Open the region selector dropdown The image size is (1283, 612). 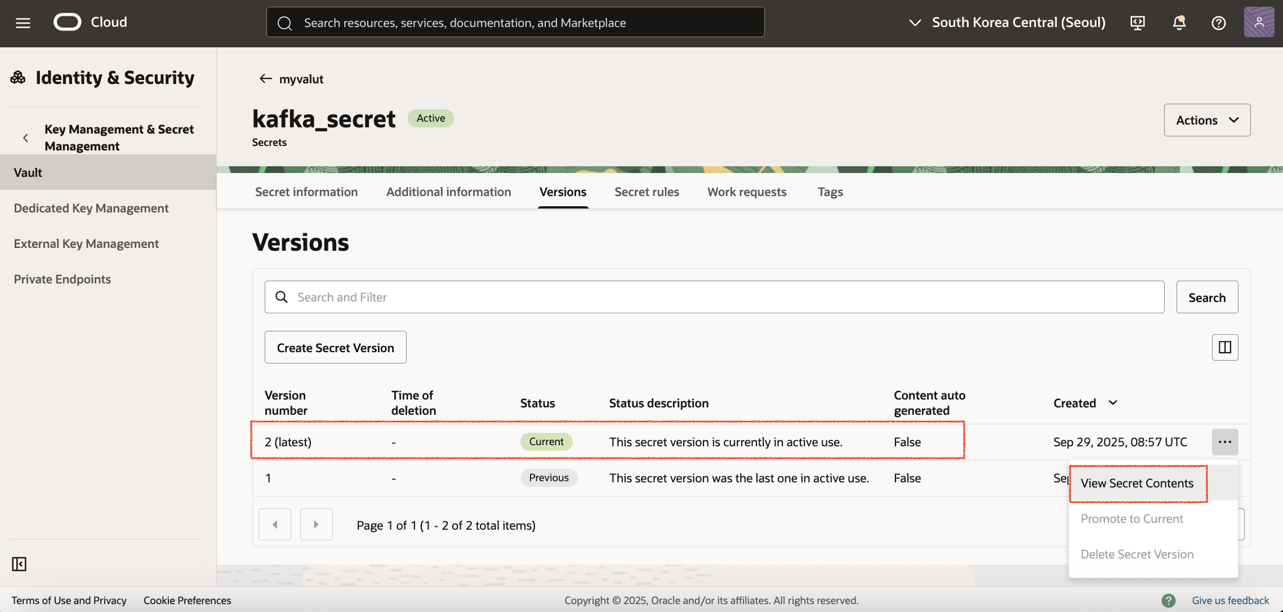click(1007, 23)
